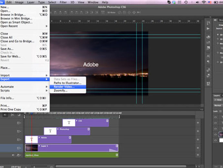This screenshot has height=168, width=223.
Task: Open the Actions panel play-arrow icon
Action: 208,29
